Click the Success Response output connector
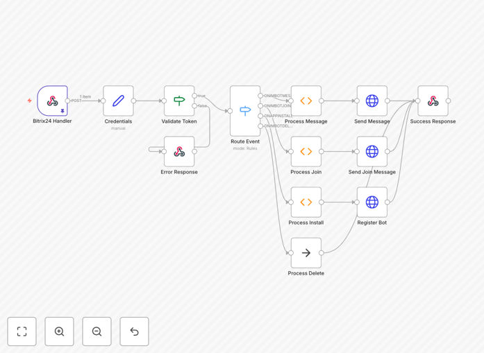Image resolution: width=484 pixels, height=353 pixels. 448,101
